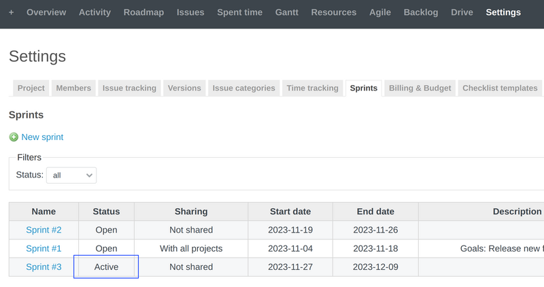The height and width of the screenshot is (287, 544).
Task: Go to Billing & Budget tab
Action: coord(420,88)
